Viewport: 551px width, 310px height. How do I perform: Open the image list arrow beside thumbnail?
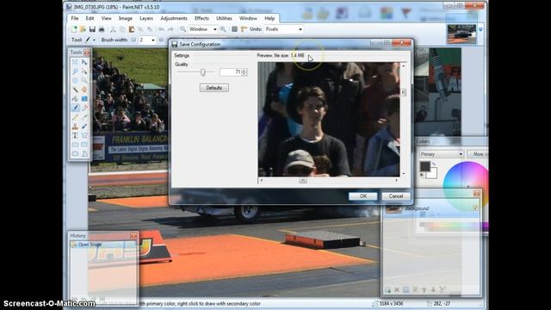[x=480, y=29]
